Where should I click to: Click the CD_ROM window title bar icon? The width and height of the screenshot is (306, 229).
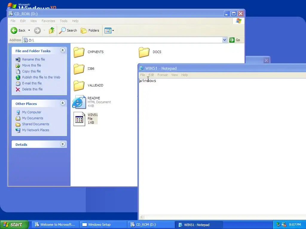11,14
